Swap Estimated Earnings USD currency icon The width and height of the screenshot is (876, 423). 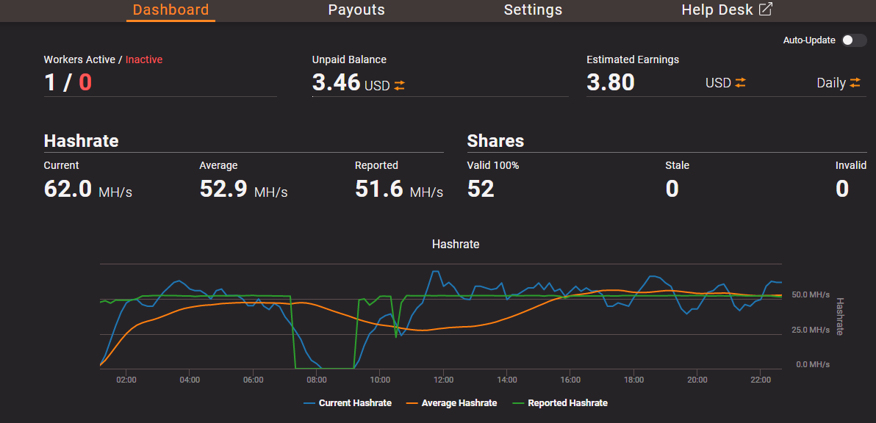(740, 82)
